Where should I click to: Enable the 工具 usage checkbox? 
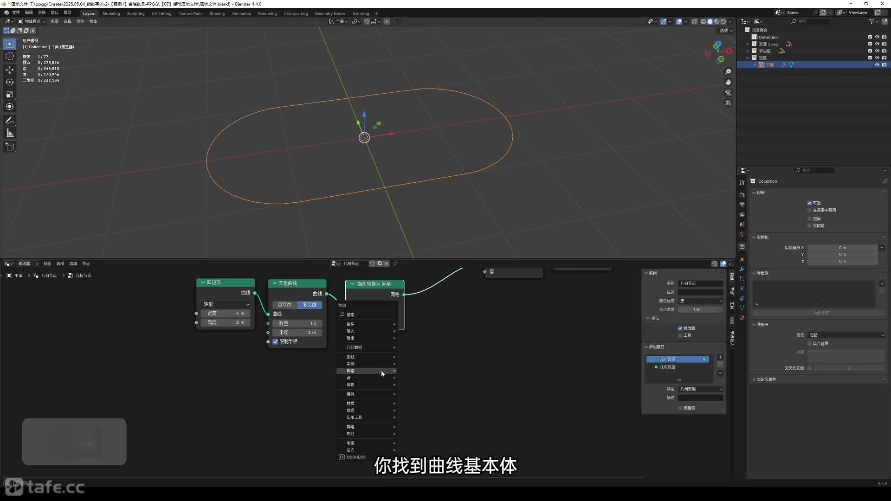click(680, 335)
